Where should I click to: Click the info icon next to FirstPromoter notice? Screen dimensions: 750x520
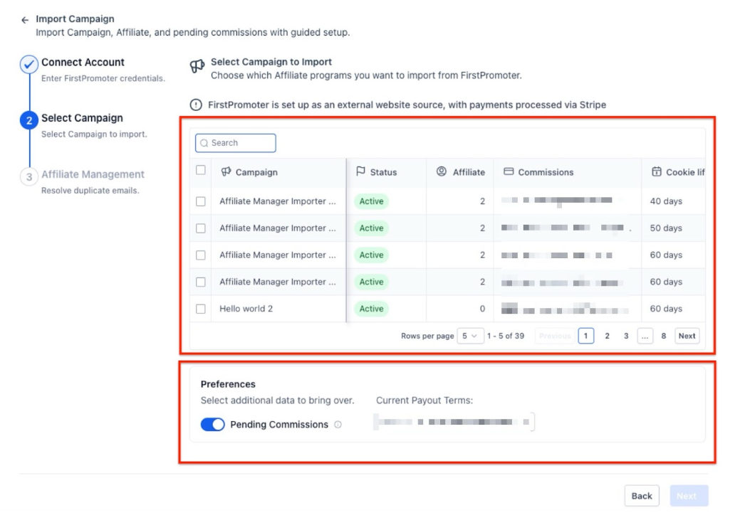tap(196, 105)
